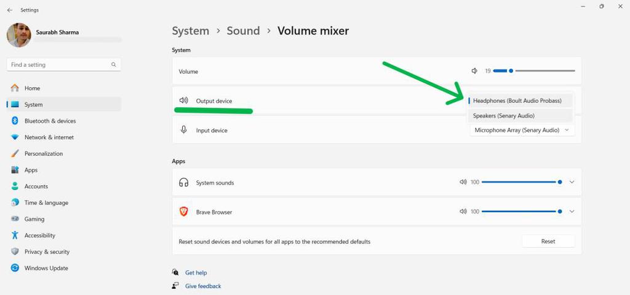Open the Personalization section
The width and height of the screenshot is (630, 295).
pos(44,154)
